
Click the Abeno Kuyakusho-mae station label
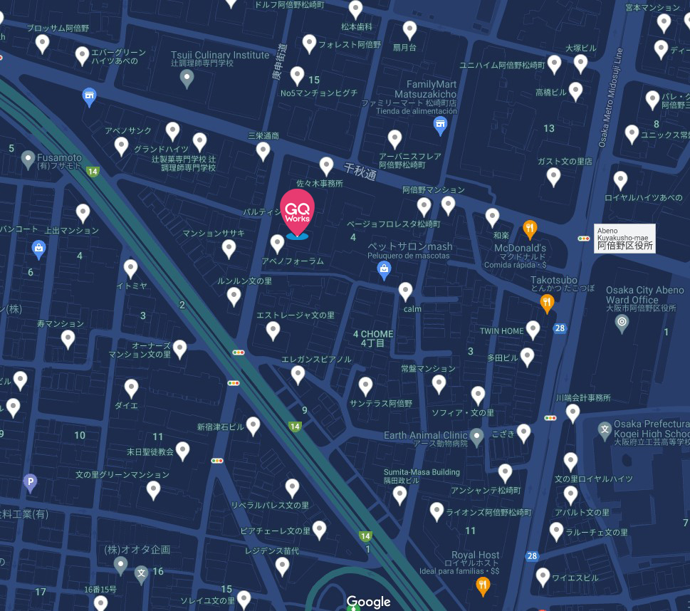pyautogui.click(x=624, y=239)
